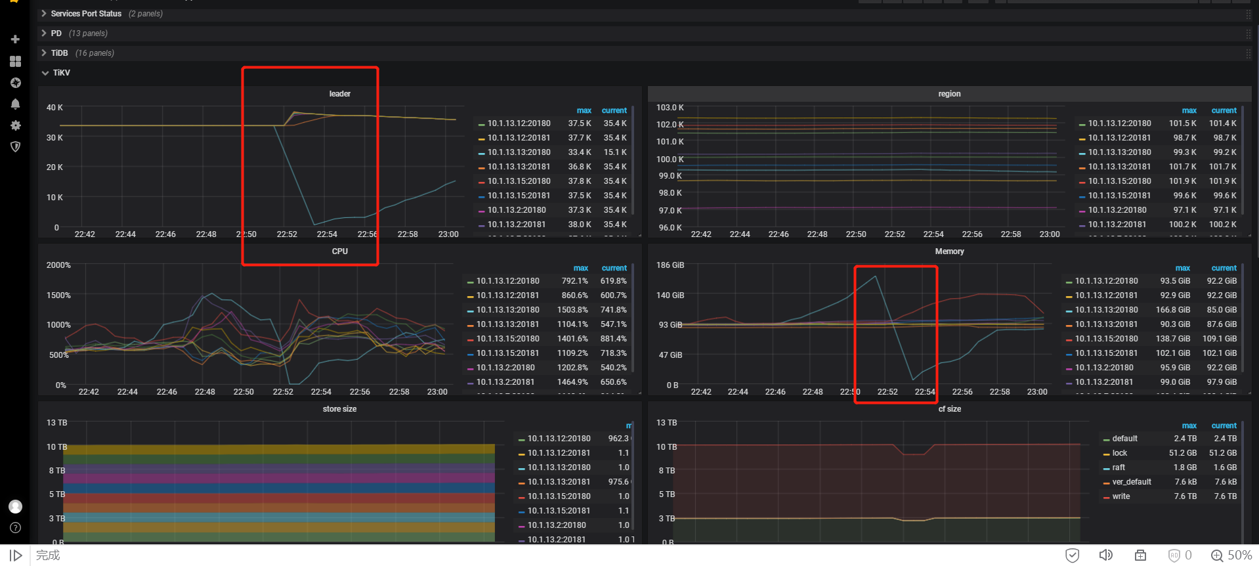Click series 10.1.13.15:20180 in store size legend

pyautogui.click(x=559, y=496)
